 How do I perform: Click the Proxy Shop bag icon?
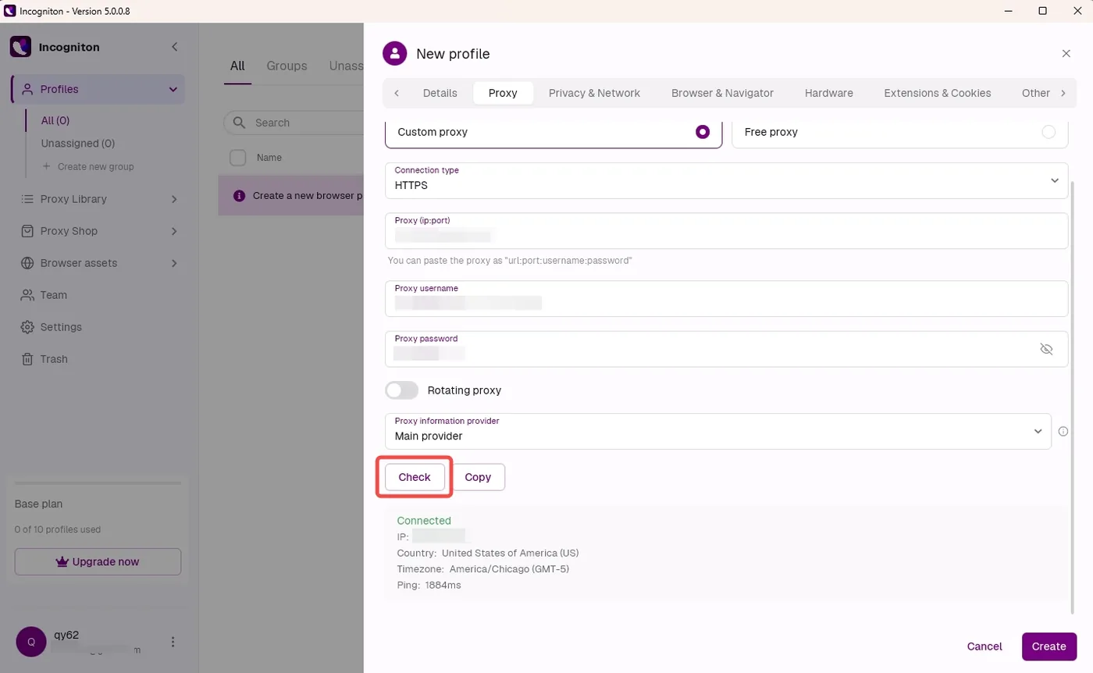coord(27,231)
